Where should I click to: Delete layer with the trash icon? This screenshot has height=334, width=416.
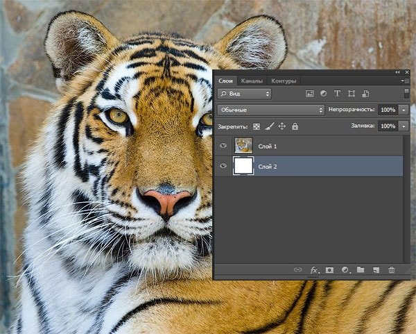pyautogui.click(x=392, y=269)
